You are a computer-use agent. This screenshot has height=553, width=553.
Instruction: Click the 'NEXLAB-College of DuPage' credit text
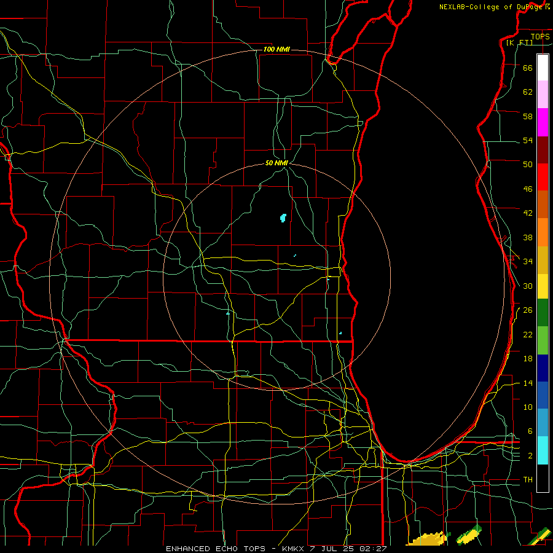[490, 7]
